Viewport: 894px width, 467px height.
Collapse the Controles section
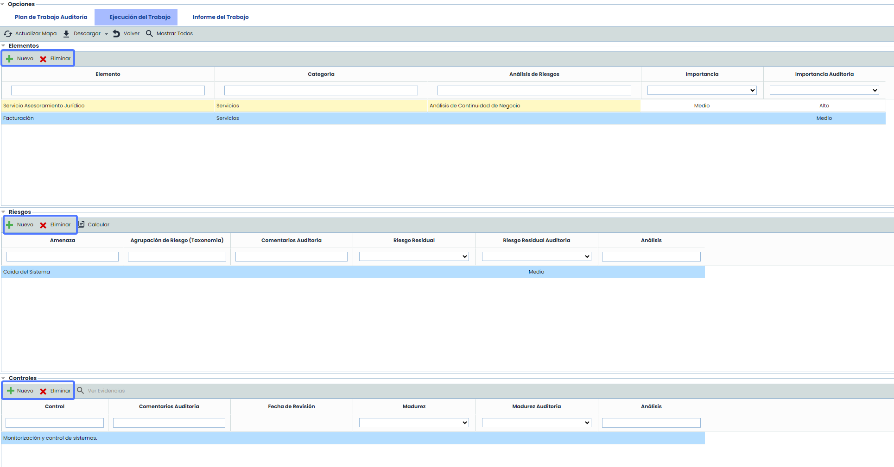[x=4, y=378]
